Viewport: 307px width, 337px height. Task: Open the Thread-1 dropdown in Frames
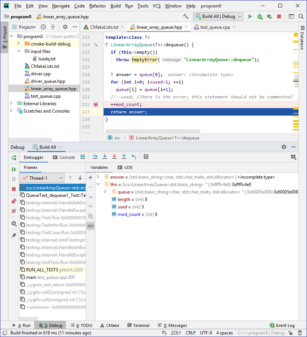[x=42, y=178]
